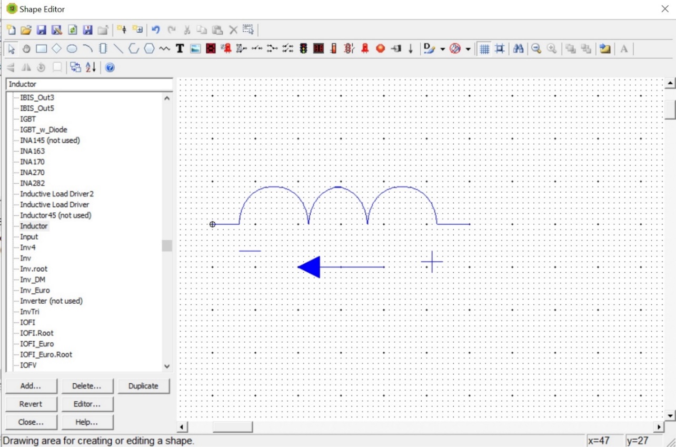Select the hand pan tool

(26, 49)
